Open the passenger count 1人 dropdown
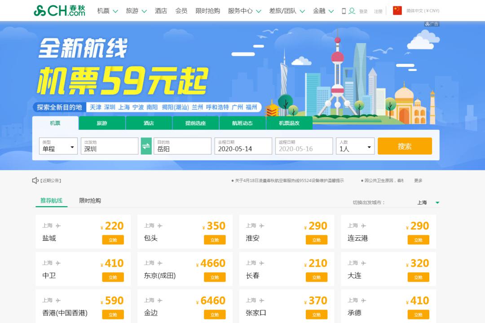This screenshot has width=485, height=323. pos(355,146)
